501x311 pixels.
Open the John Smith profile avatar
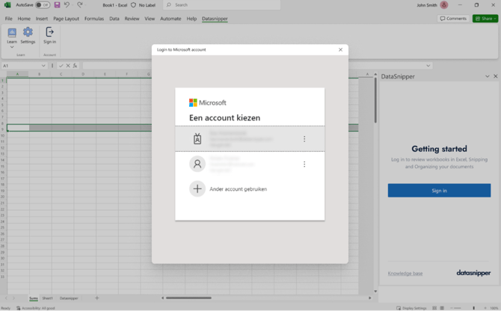tap(443, 5)
